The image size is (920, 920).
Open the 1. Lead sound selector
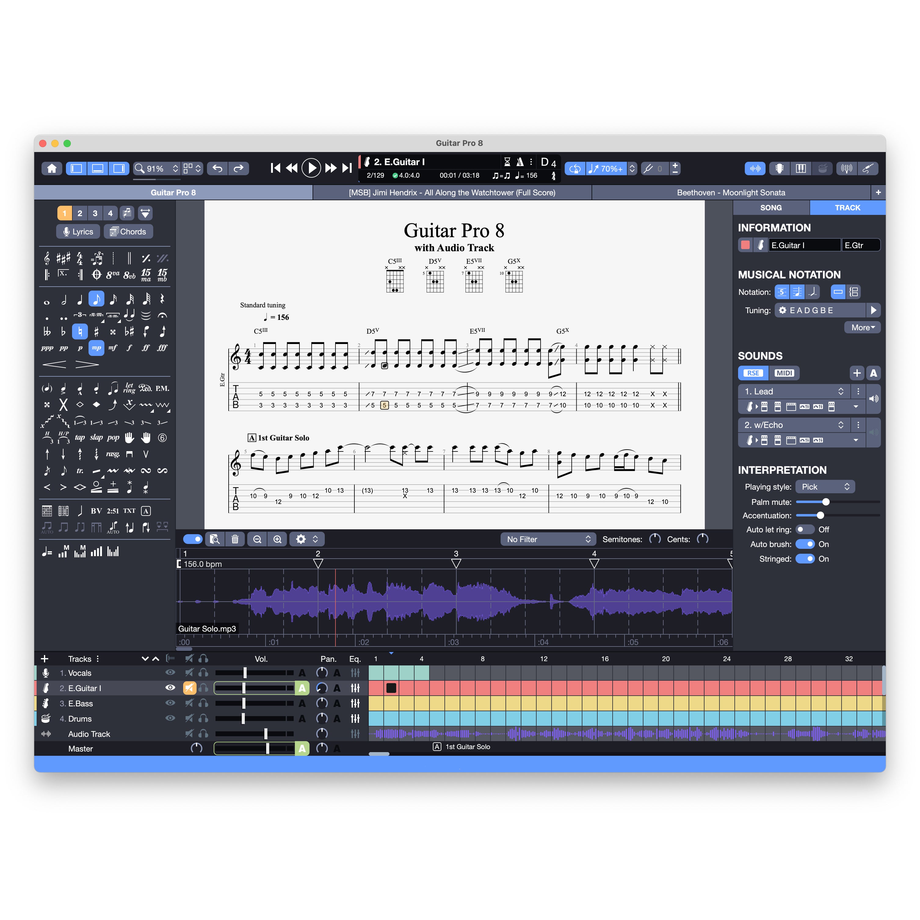[x=794, y=391]
